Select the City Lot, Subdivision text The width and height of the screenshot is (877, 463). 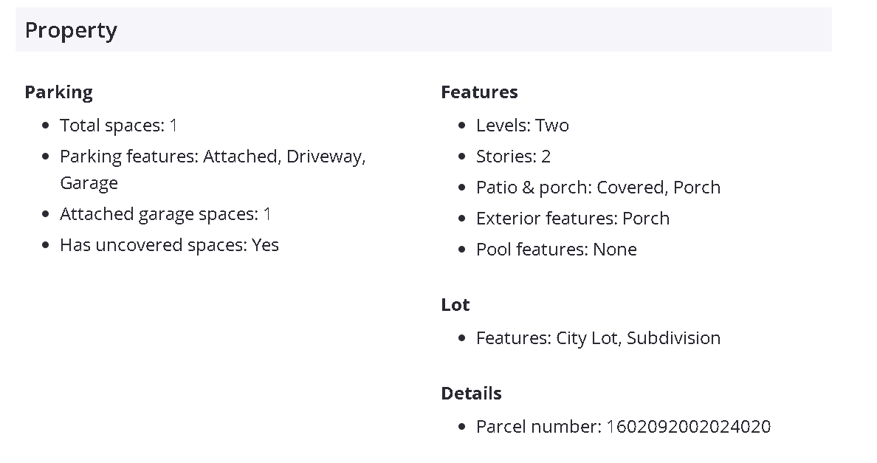pos(638,338)
